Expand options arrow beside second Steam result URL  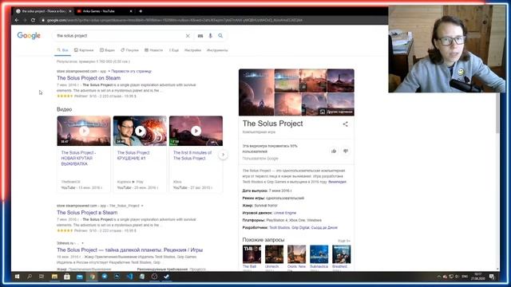(142, 206)
